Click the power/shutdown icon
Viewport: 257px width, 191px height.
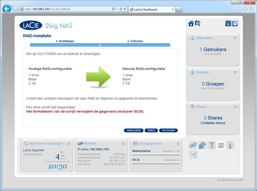pyautogui.click(x=228, y=23)
